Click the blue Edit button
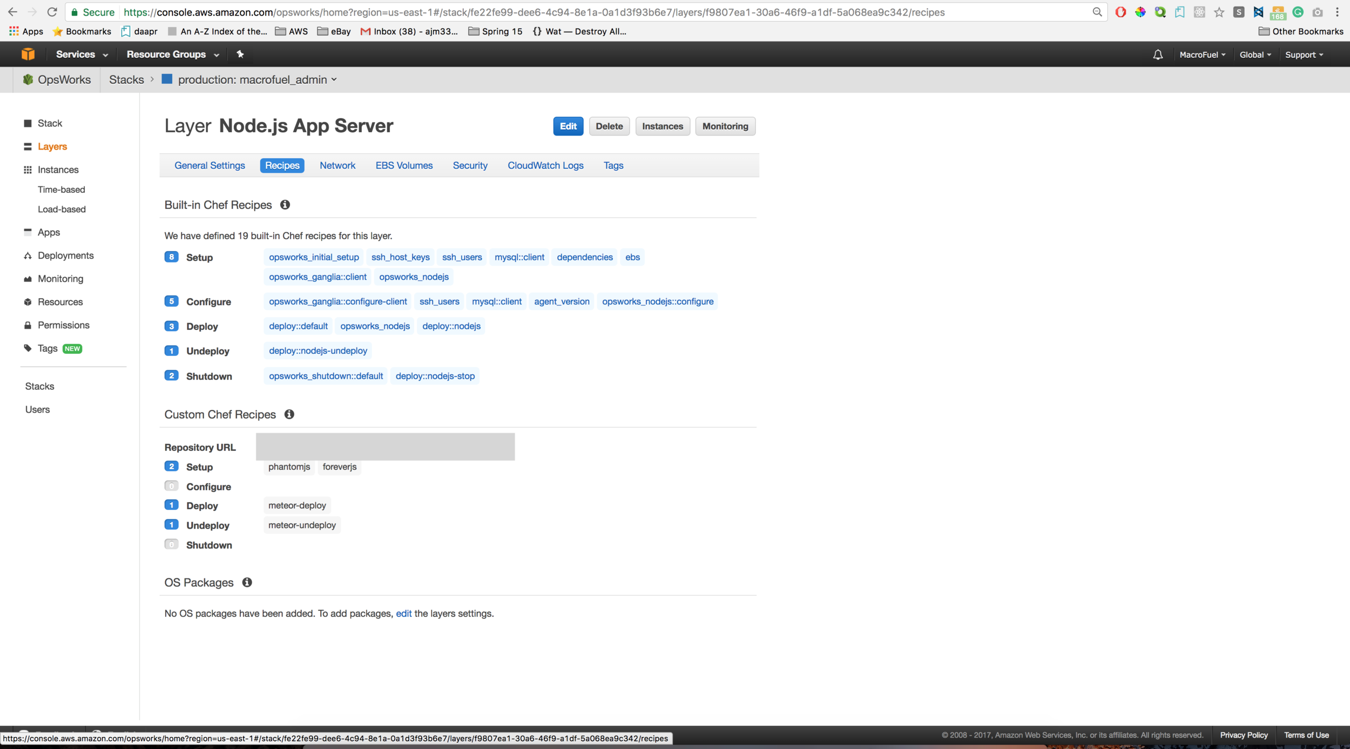Viewport: 1350px width, 749px height. (x=568, y=126)
